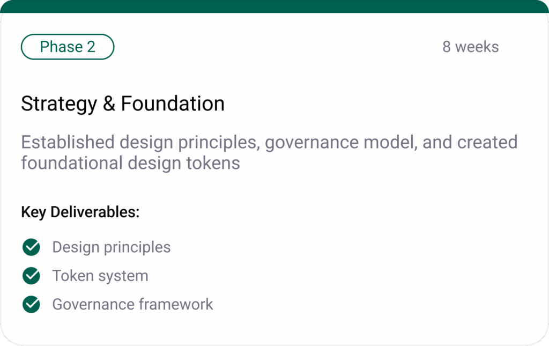Click the 8 weeks duration label
This screenshot has height=346, width=549.
click(470, 47)
